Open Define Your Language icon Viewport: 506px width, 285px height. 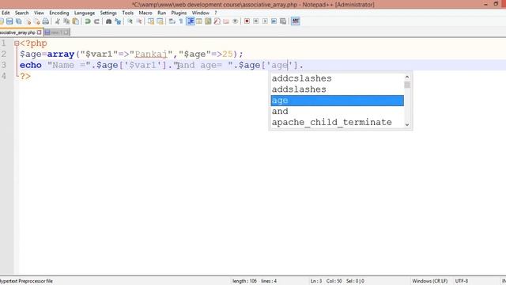(198, 21)
